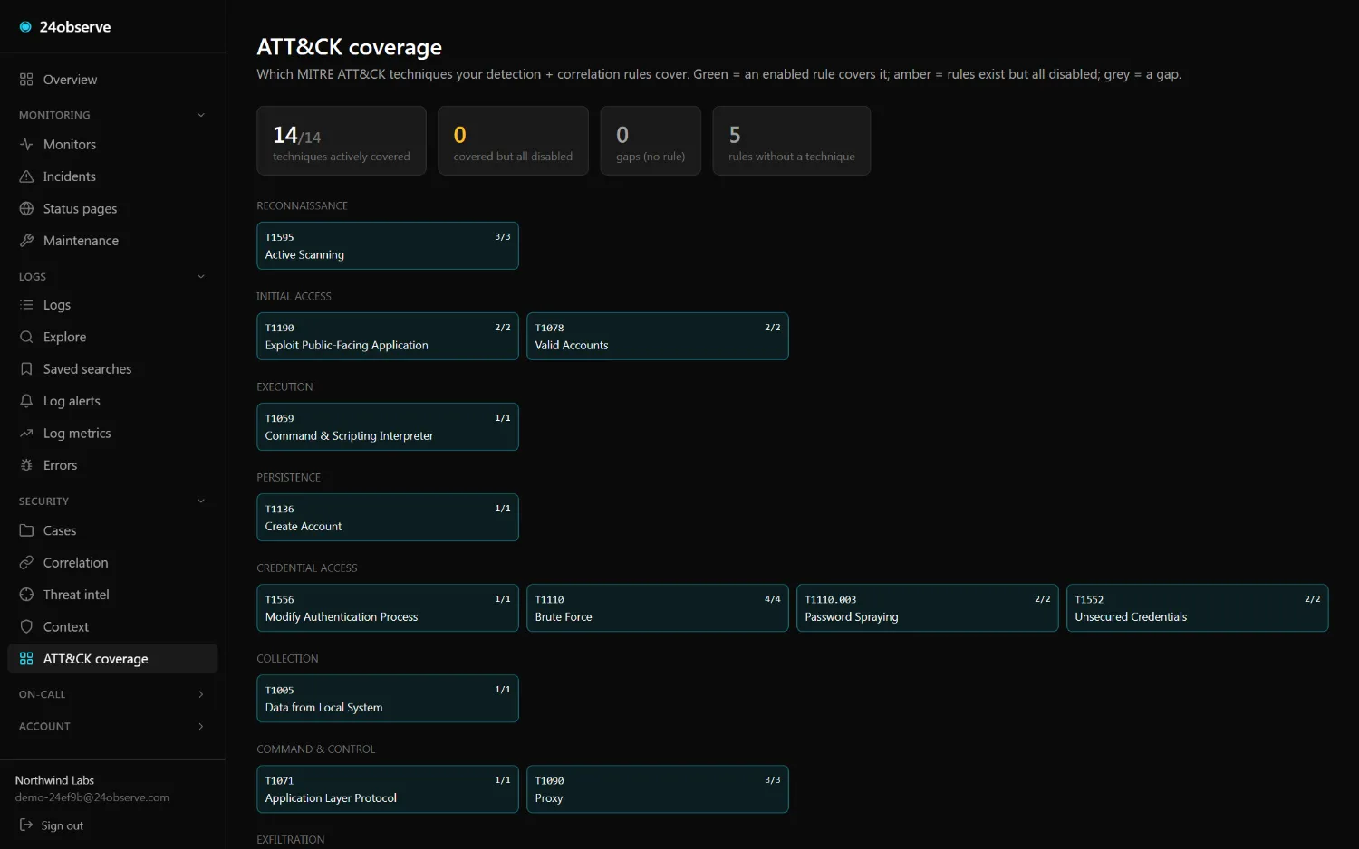1359x849 pixels.
Task: Click the ATT&CK coverage page title
Action: [350, 47]
